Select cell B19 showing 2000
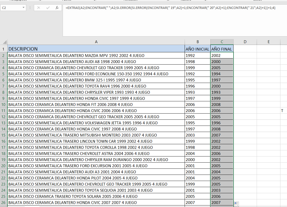The height and width of the screenshot is (207, 287). [198, 160]
